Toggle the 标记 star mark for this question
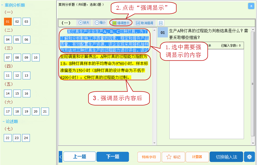This screenshot has height=165, width=257. click(173, 157)
